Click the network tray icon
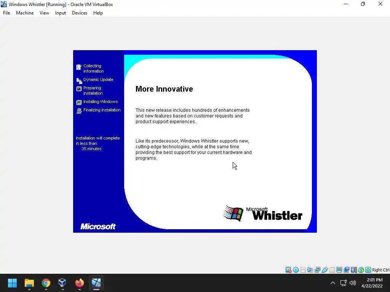 click(x=344, y=283)
